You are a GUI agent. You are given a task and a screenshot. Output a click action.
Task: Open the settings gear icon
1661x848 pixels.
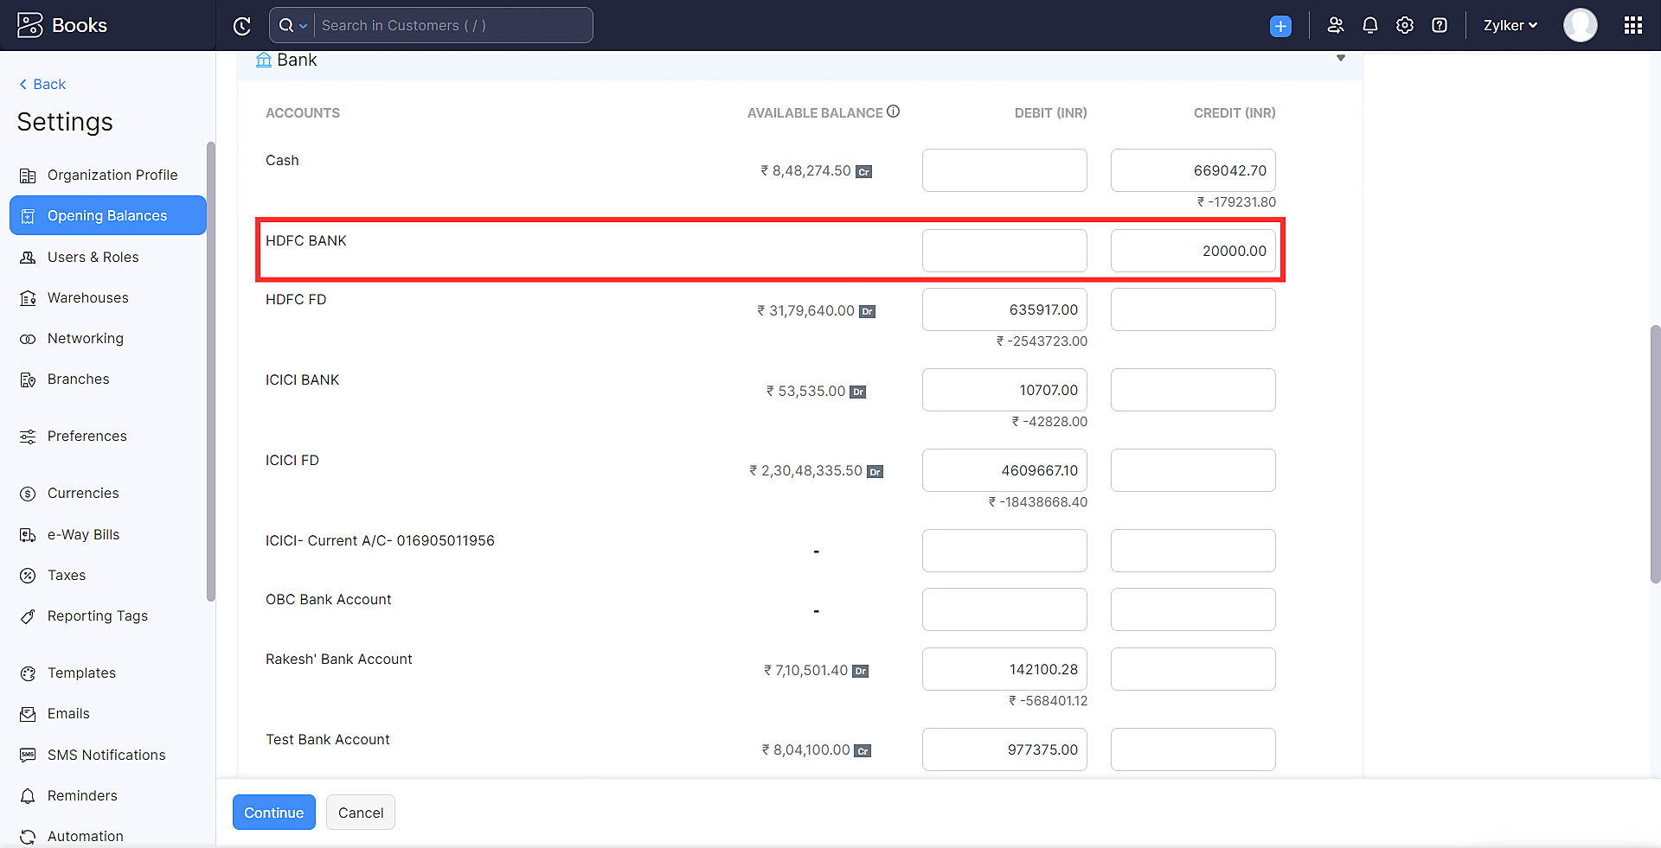[x=1405, y=26]
